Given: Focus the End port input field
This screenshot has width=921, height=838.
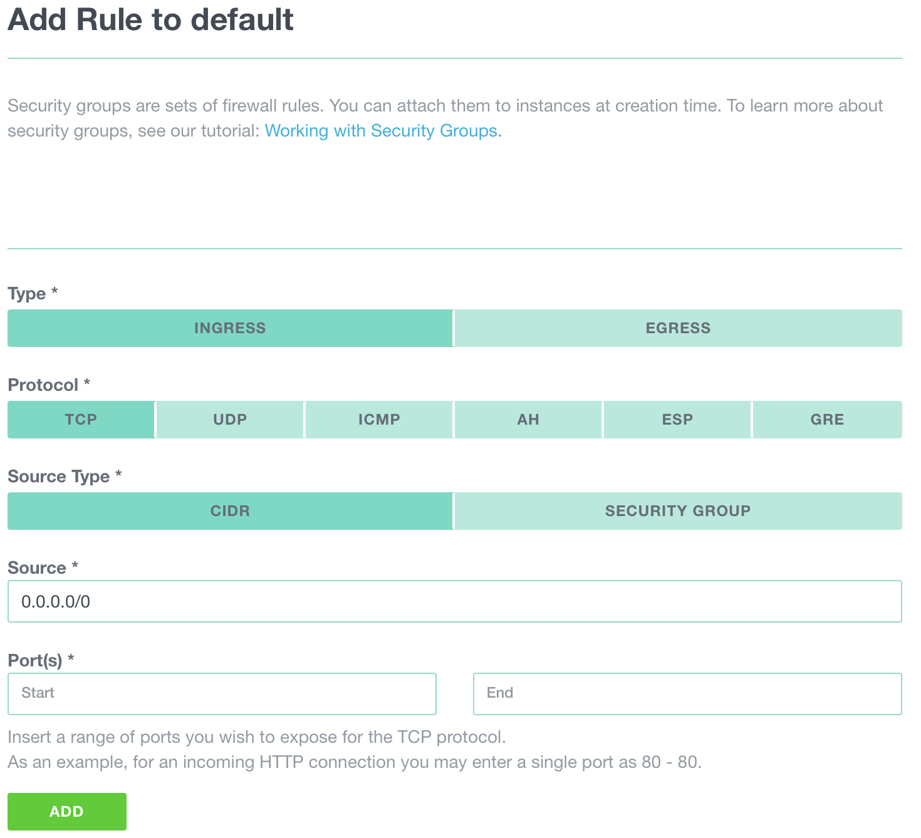Looking at the screenshot, I should pos(687,694).
